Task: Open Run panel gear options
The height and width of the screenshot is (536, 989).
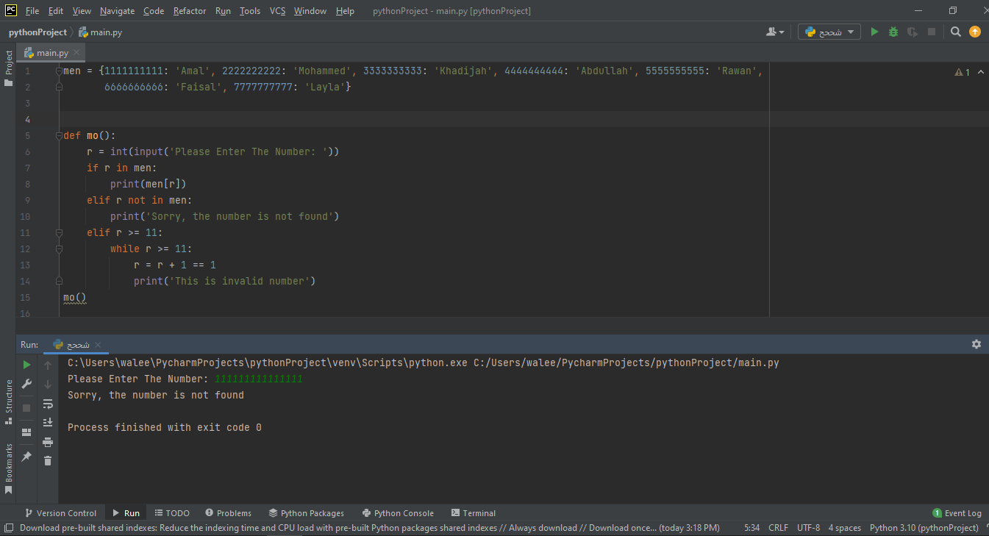Action: pos(976,344)
